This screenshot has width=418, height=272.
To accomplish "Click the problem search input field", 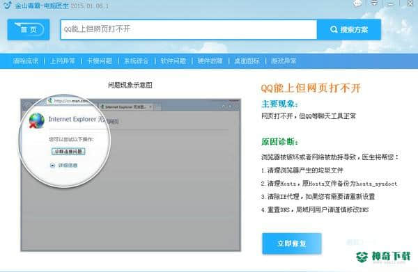I will 189,29.
